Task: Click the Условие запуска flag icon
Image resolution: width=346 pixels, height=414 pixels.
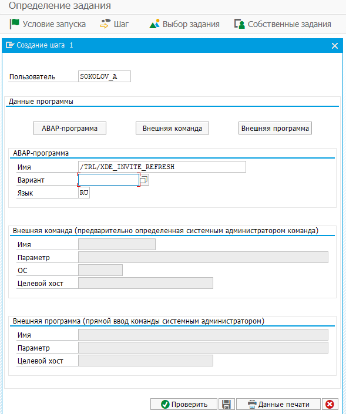Action: [14, 23]
